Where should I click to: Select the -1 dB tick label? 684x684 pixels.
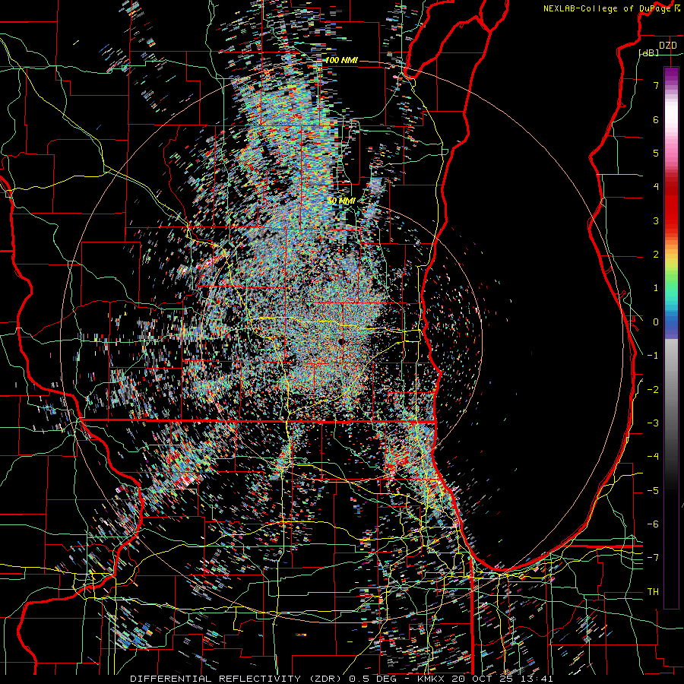[653, 355]
